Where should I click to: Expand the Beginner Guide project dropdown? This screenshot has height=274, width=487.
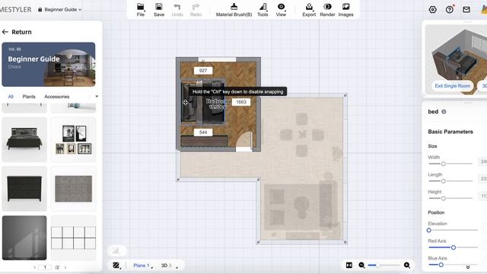click(x=80, y=10)
